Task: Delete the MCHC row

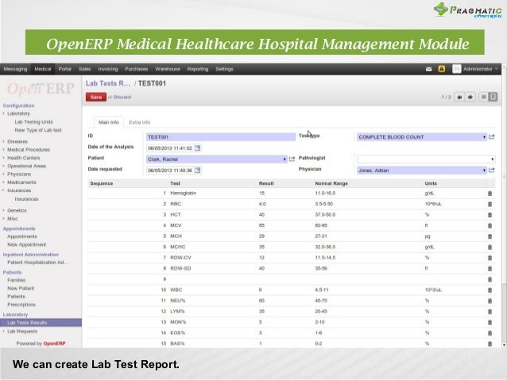Action: click(x=490, y=247)
